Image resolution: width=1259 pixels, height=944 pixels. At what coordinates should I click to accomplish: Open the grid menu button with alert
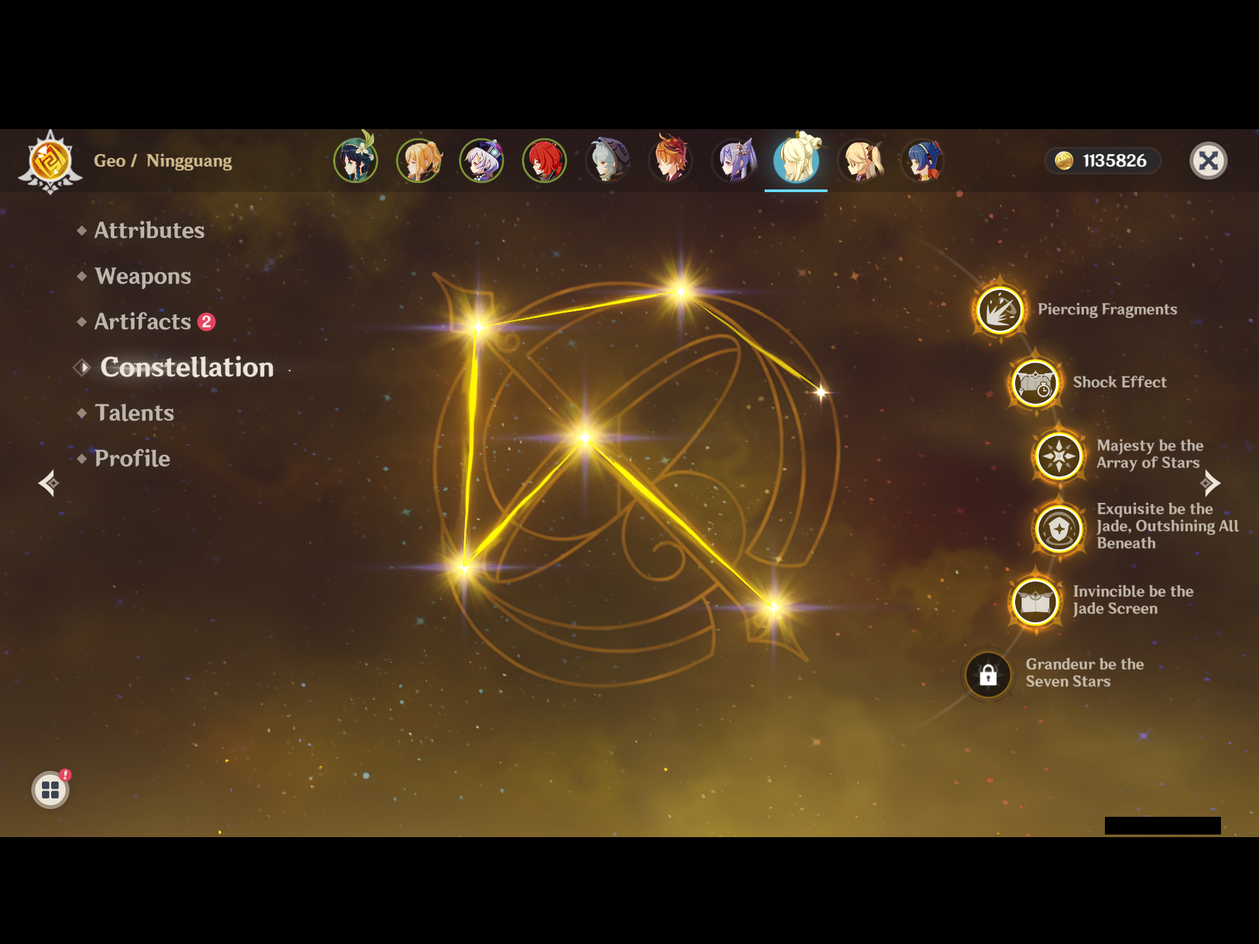click(50, 790)
